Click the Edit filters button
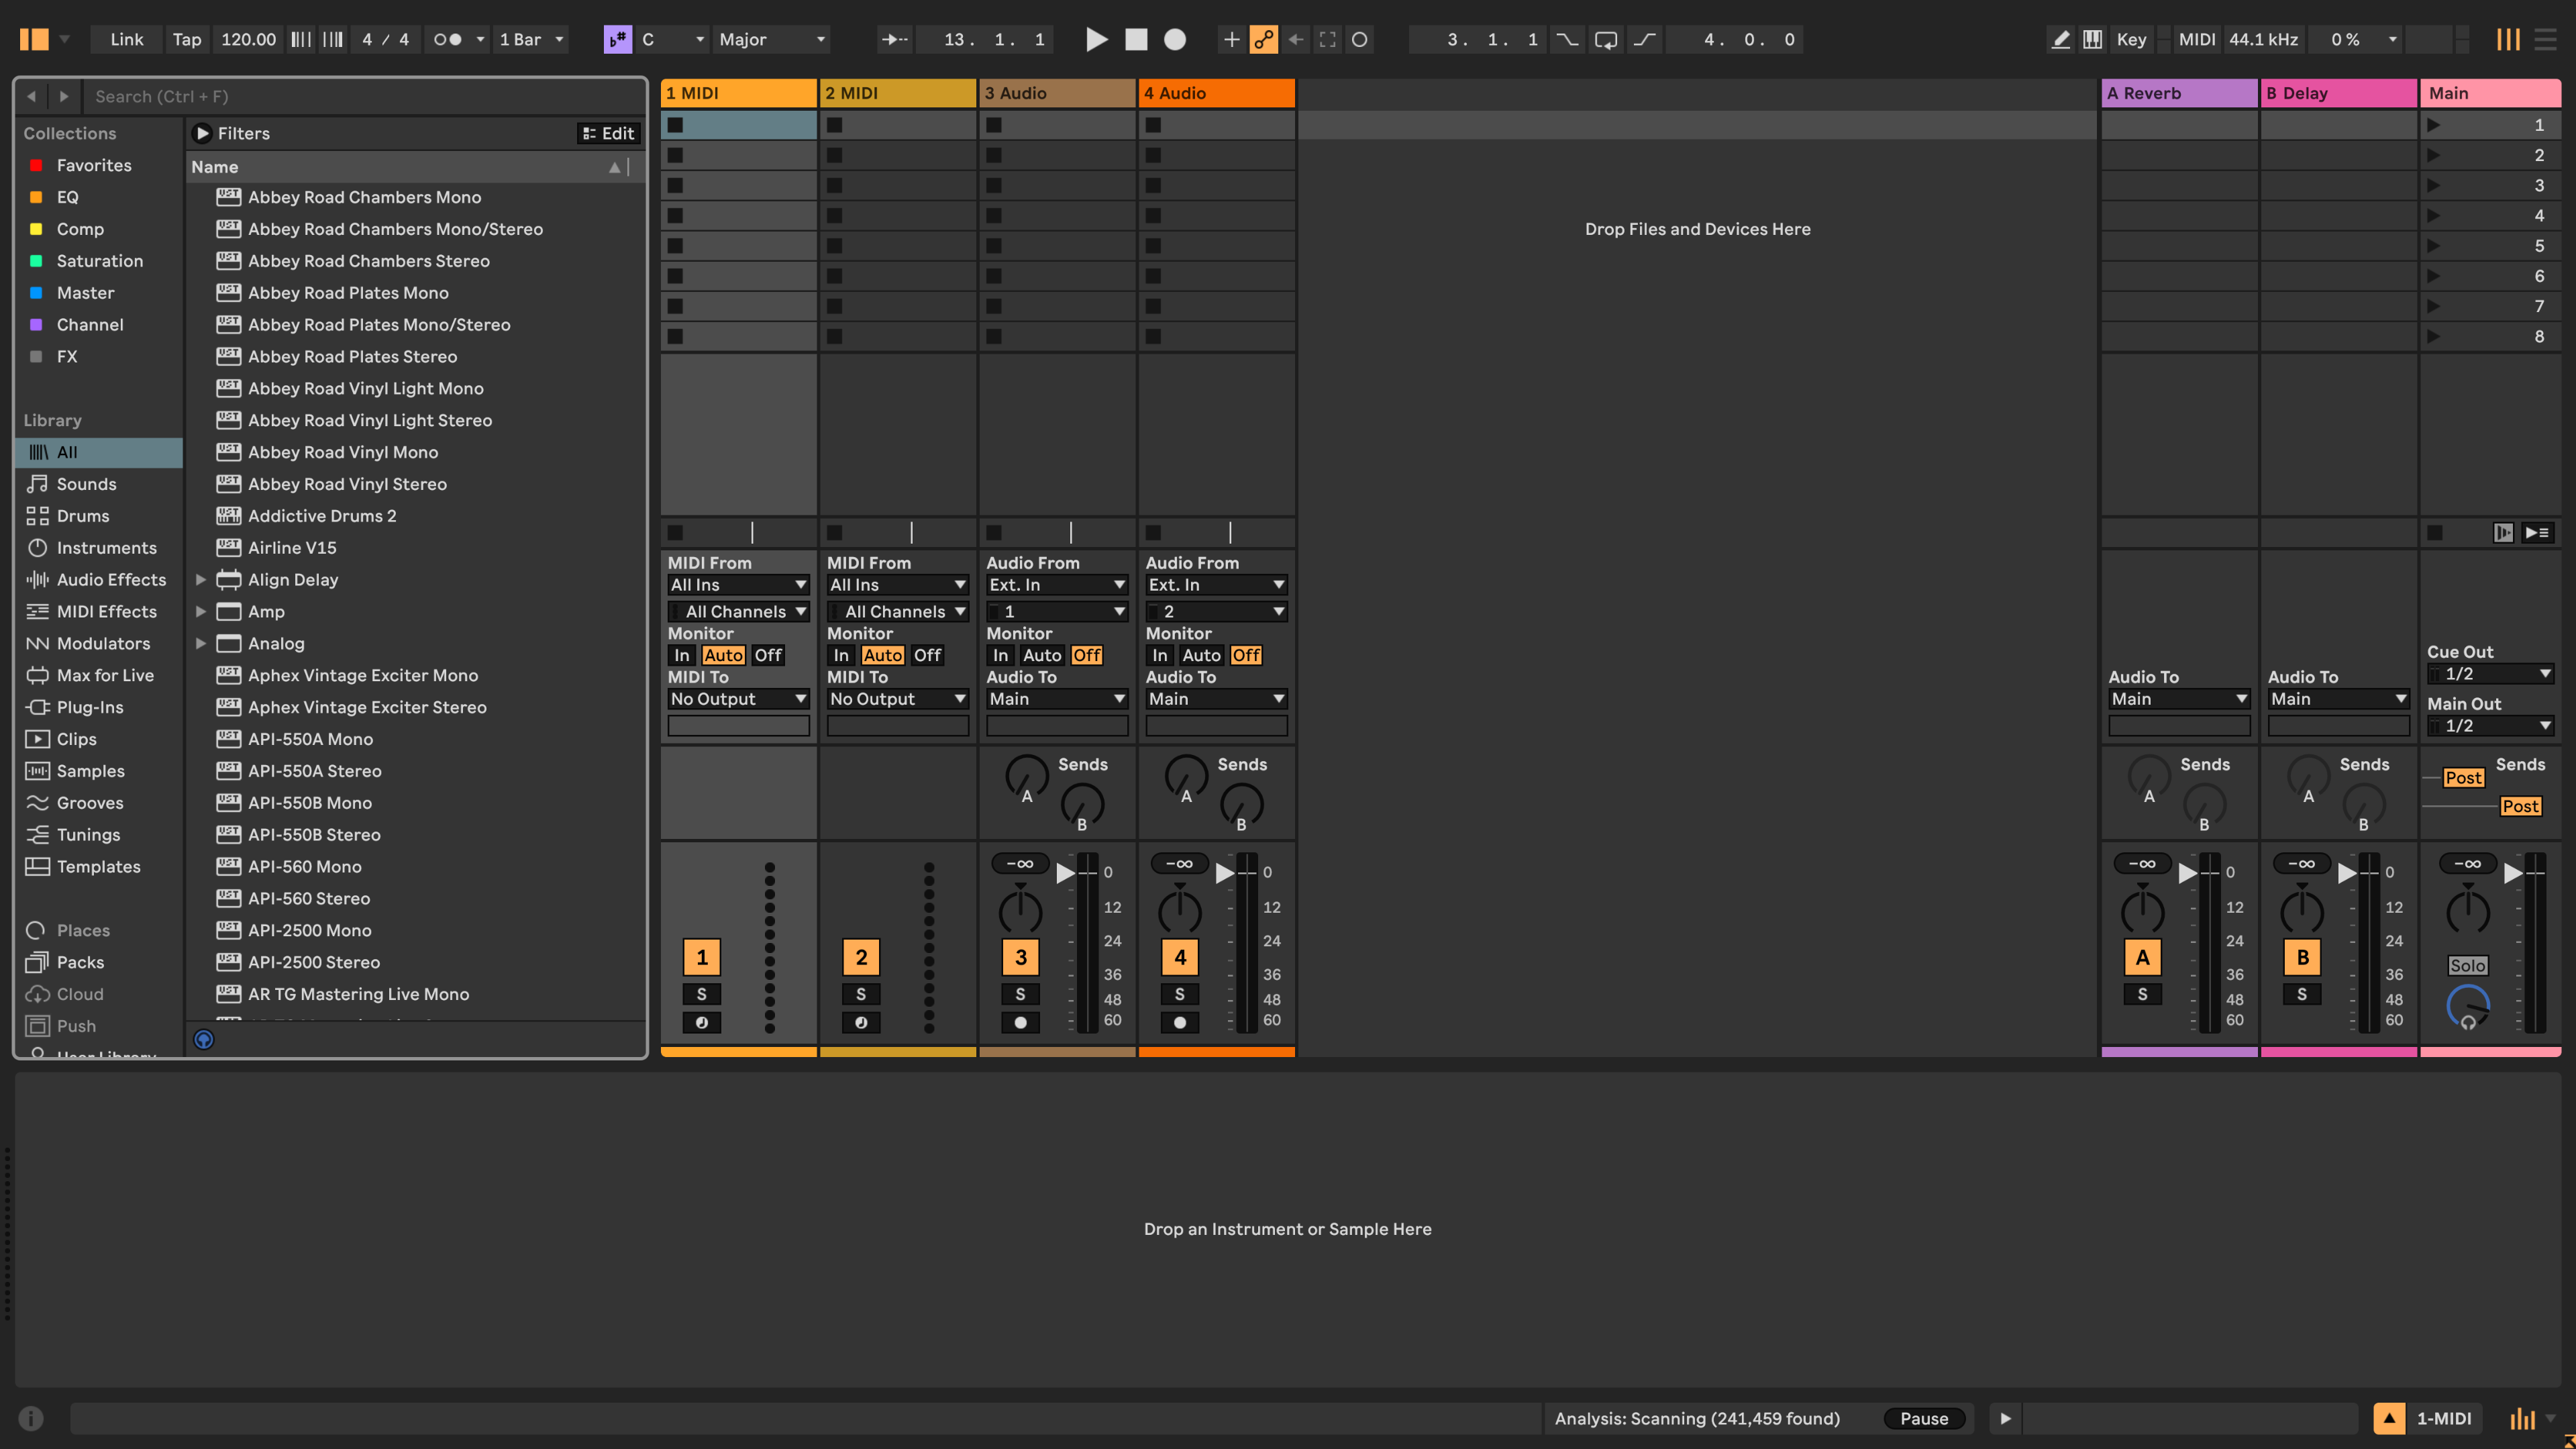2576x1449 pixels. 608,134
